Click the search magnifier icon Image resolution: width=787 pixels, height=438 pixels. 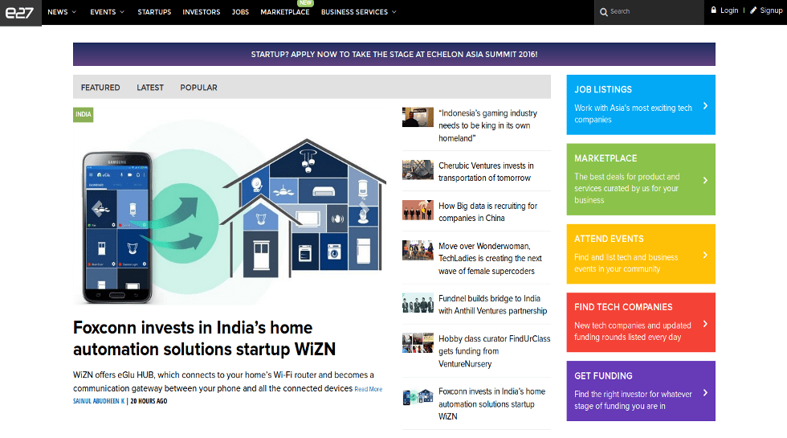click(x=604, y=12)
